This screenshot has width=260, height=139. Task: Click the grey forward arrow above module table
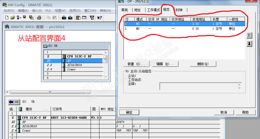[17, 102]
